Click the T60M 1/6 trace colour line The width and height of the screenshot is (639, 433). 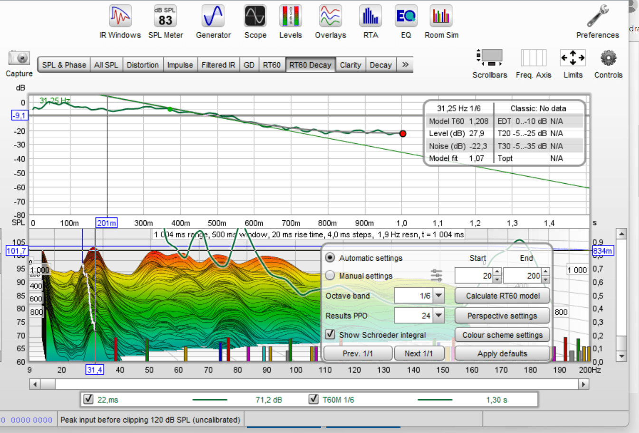click(435, 400)
